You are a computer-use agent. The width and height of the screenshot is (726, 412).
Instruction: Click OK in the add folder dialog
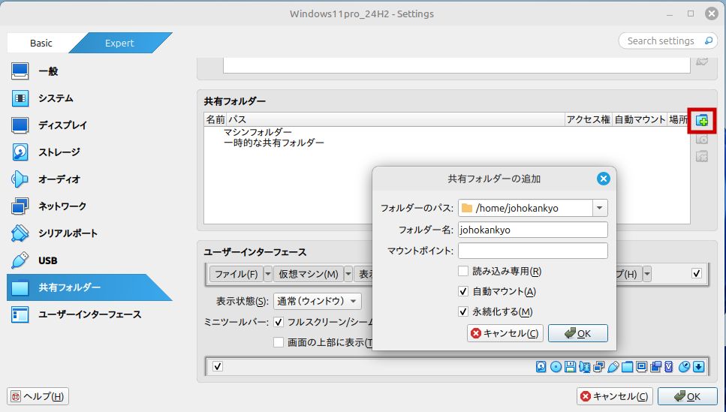[x=577, y=333]
